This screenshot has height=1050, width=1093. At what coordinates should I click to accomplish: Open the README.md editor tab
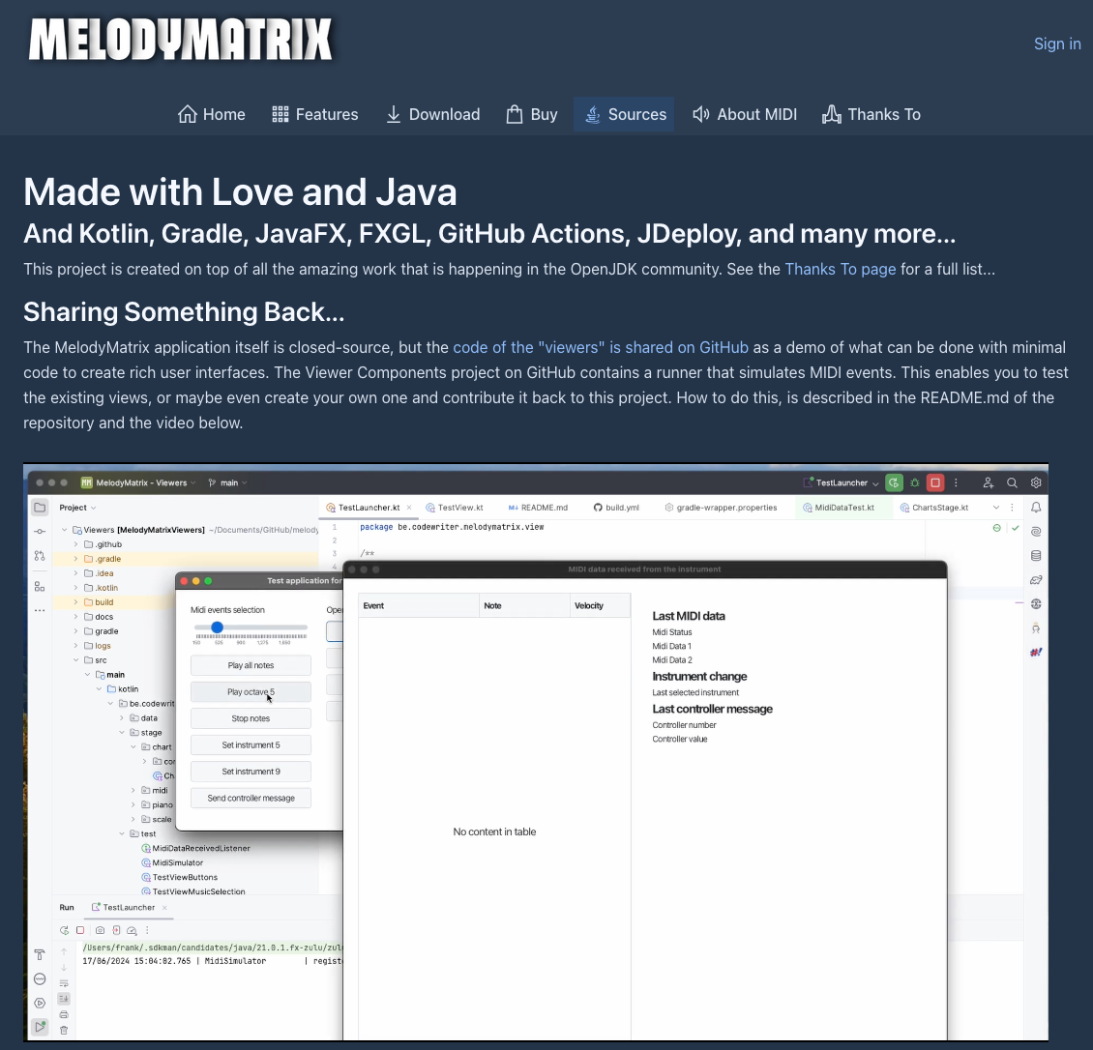coord(538,508)
